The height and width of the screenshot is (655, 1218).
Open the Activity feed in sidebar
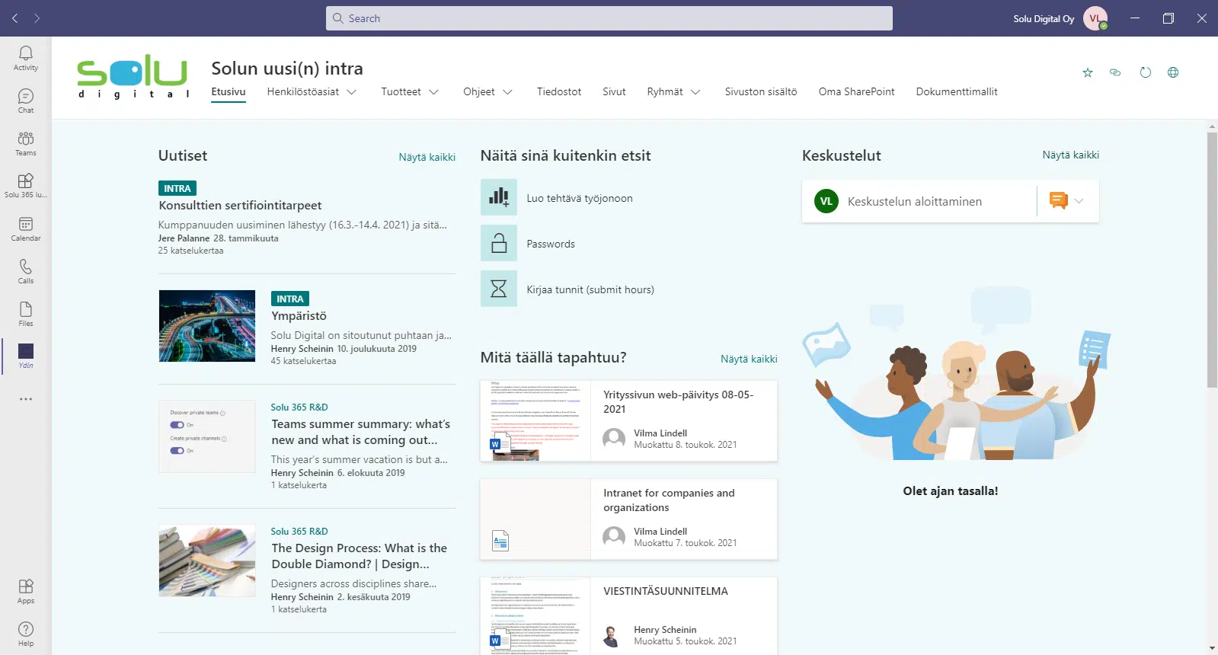[26, 58]
